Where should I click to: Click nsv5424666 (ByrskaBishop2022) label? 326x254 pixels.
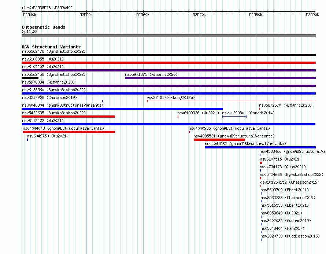(x=292, y=174)
